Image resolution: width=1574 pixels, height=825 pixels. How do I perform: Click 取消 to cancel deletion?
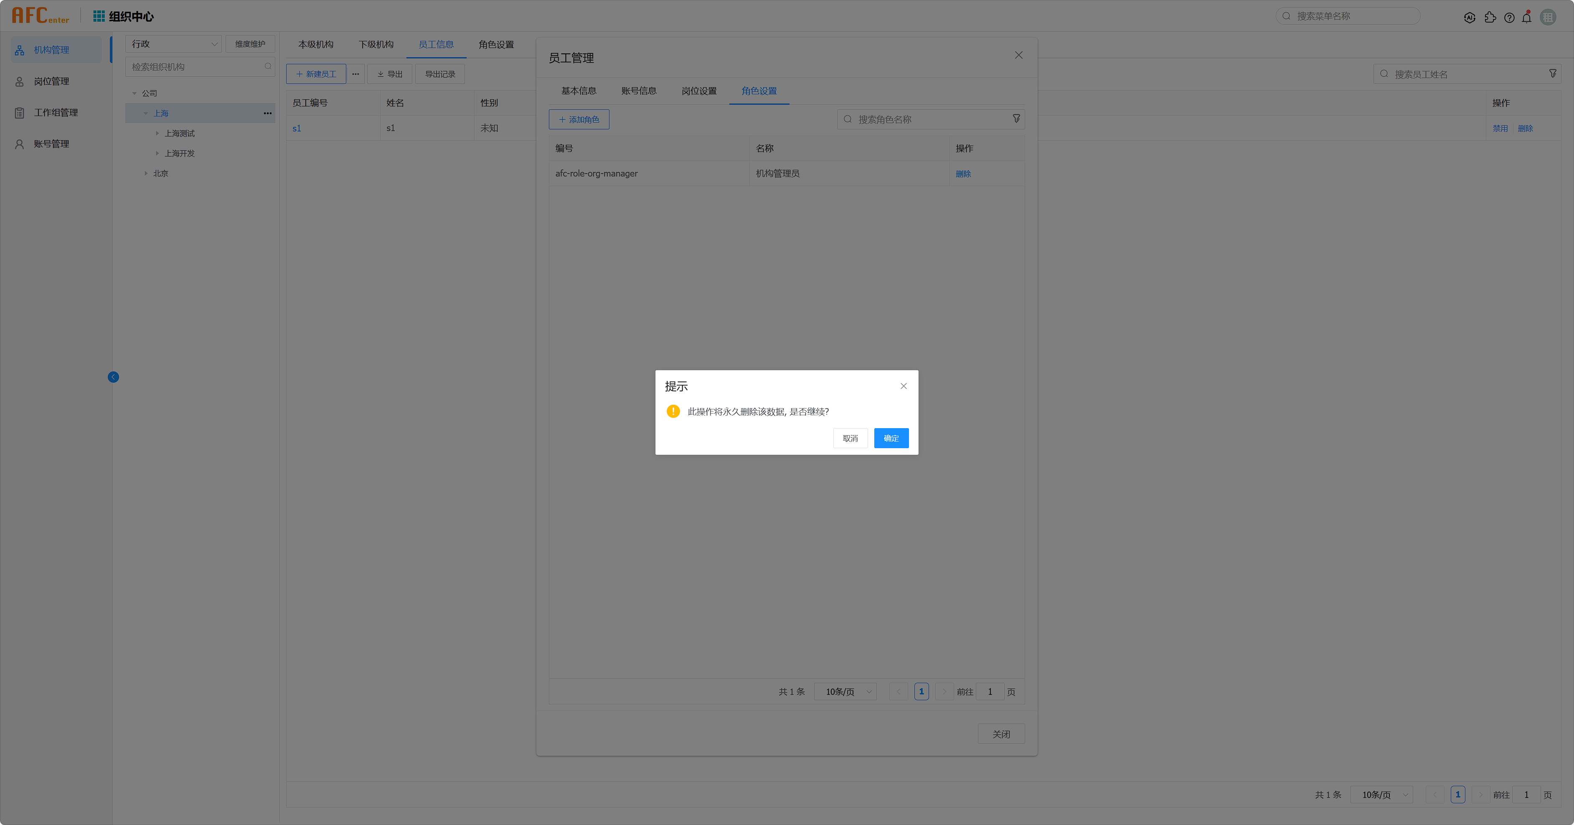coord(850,438)
